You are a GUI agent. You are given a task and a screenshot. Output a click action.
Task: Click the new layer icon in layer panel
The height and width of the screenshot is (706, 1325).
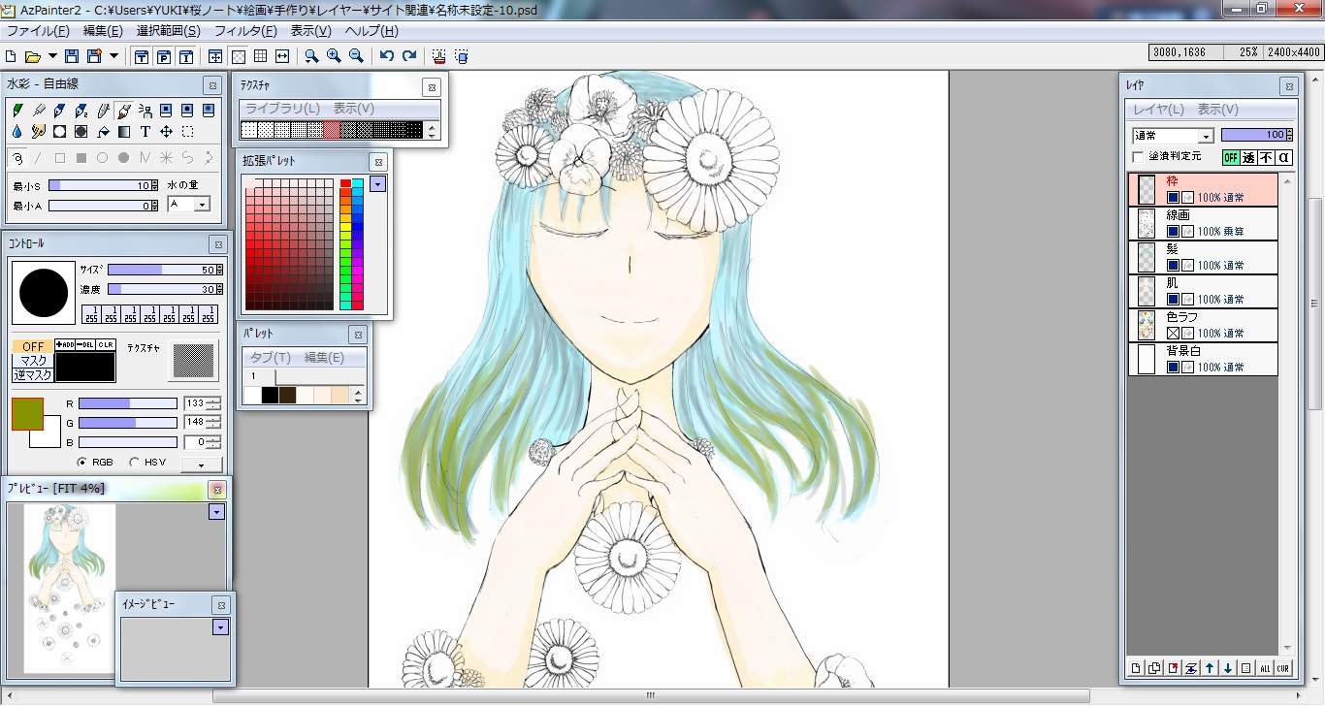click(1137, 667)
